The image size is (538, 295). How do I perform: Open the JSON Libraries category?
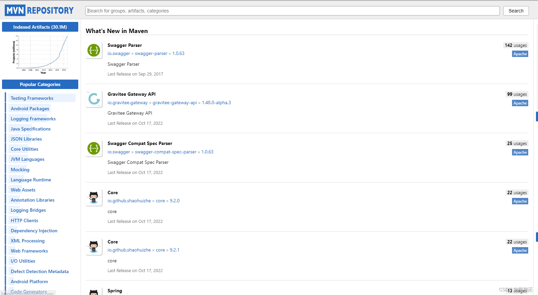pos(26,139)
